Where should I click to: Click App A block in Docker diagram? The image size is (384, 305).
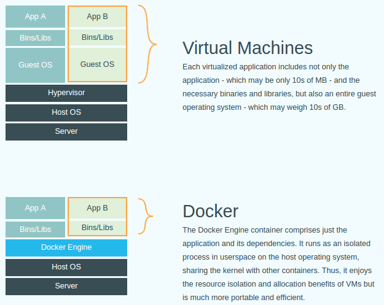coord(35,208)
